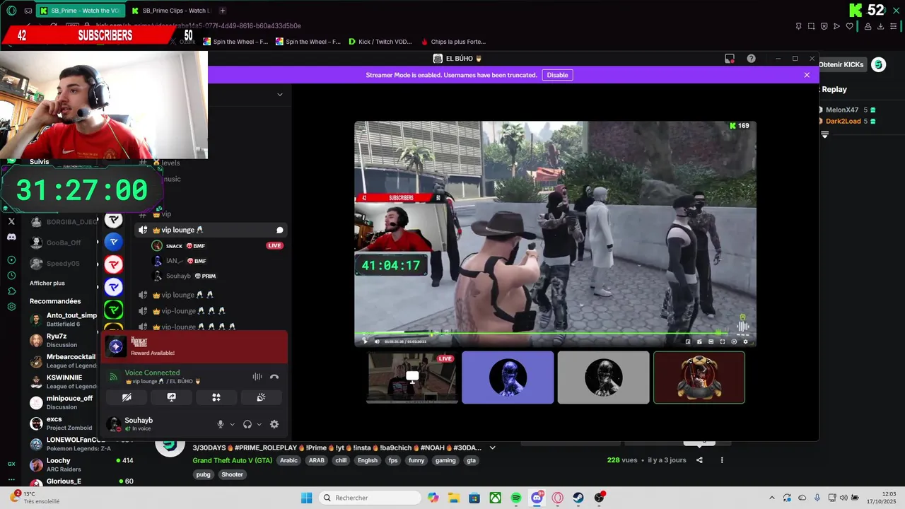Open the microphone input options arrow
The image size is (905, 509).
(x=232, y=424)
